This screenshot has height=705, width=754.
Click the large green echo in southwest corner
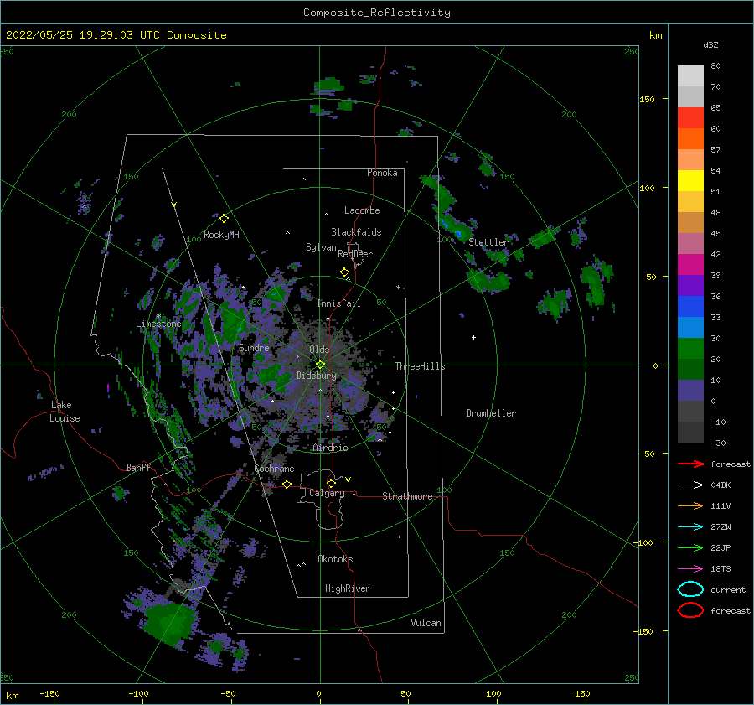pos(169,622)
